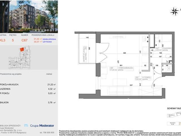This screenshot has height=136, width=181.
Task: Click the 4,32 m² bathroom value
Action: (x=52, y=89)
